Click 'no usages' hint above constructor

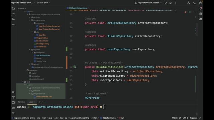[x=91, y=63]
